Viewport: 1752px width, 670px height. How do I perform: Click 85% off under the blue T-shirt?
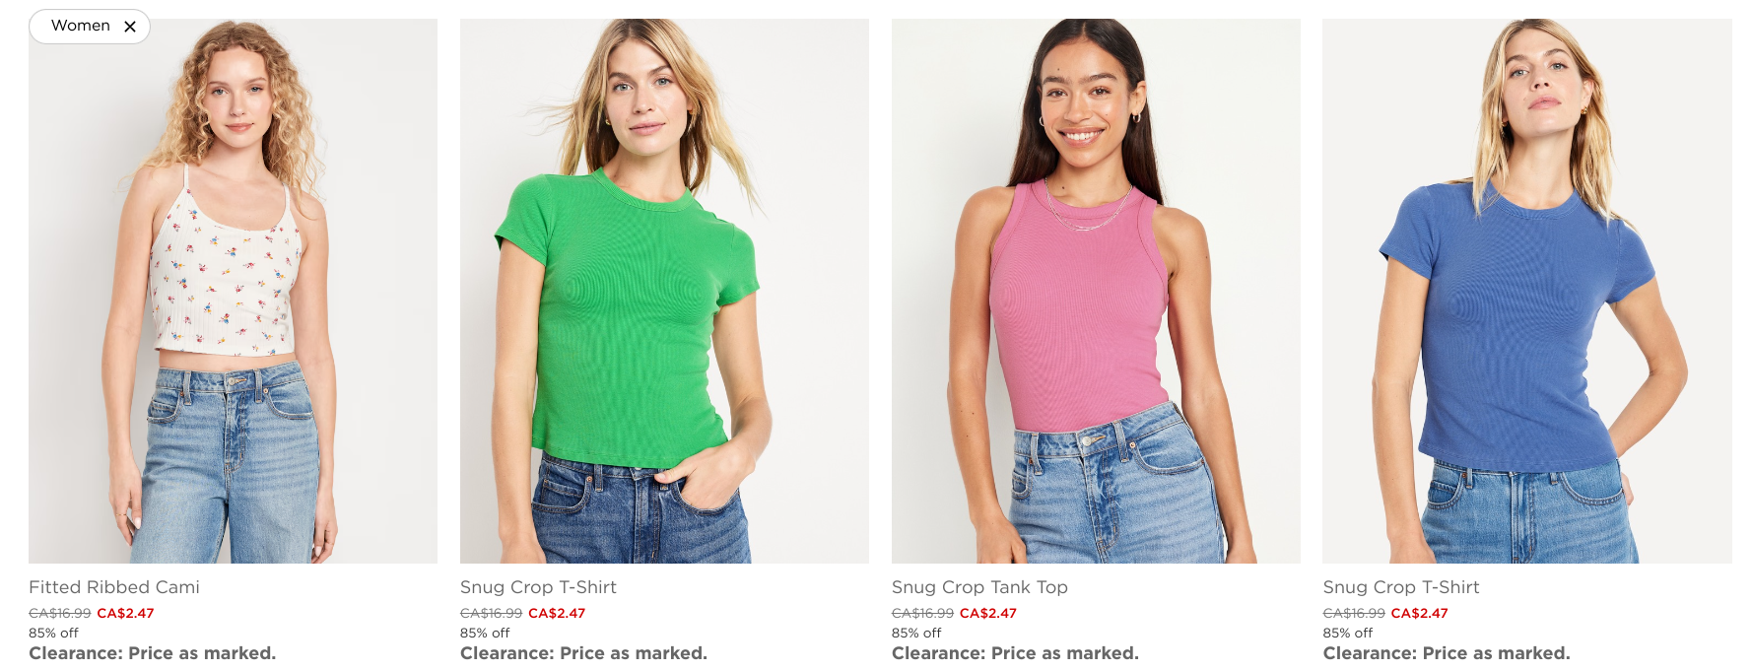coord(1348,633)
